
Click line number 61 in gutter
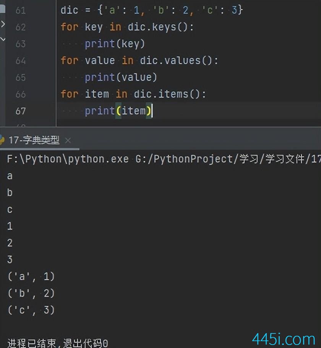(x=21, y=10)
